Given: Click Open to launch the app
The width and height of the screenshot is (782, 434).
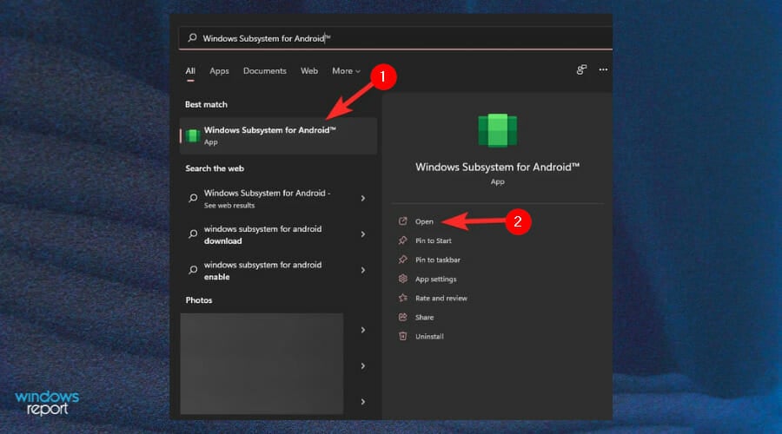Looking at the screenshot, I should click(424, 221).
